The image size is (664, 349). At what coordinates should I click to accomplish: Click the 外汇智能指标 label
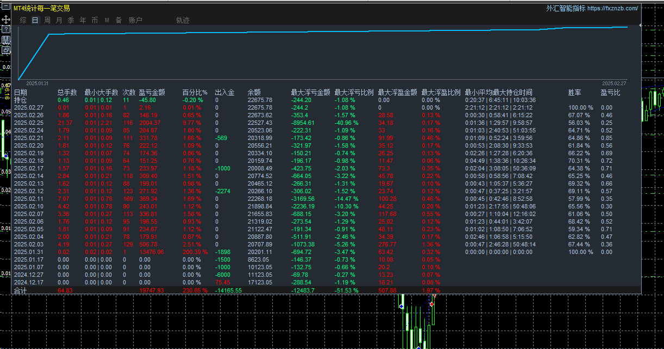click(566, 8)
